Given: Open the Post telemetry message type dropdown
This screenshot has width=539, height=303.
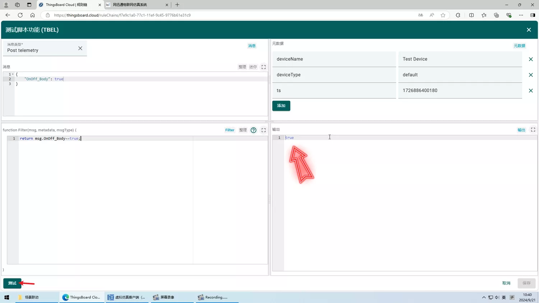Looking at the screenshot, I should [40, 50].
